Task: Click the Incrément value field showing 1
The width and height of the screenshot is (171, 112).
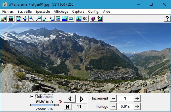Action: [125, 98]
